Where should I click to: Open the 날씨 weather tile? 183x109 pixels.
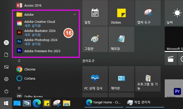pyautogui.click(x=174, y=13)
